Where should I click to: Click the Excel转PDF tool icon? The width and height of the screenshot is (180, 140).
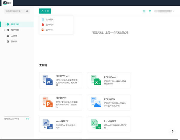click(96, 124)
